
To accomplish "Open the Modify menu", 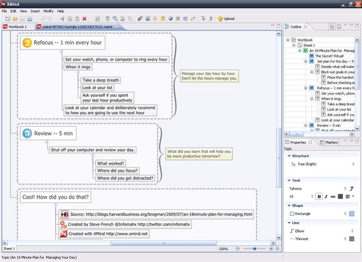I will click(48, 11).
